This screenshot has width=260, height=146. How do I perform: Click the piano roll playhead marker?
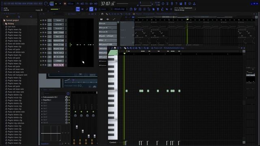(124, 54)
